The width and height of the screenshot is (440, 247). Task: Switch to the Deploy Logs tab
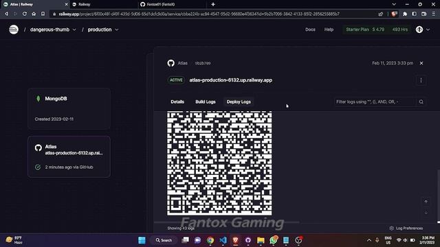[x=239, y=102]
